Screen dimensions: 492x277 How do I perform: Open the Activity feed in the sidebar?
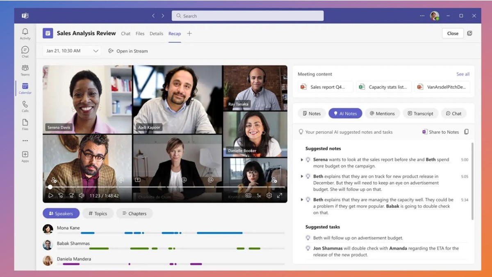[25, 34]
